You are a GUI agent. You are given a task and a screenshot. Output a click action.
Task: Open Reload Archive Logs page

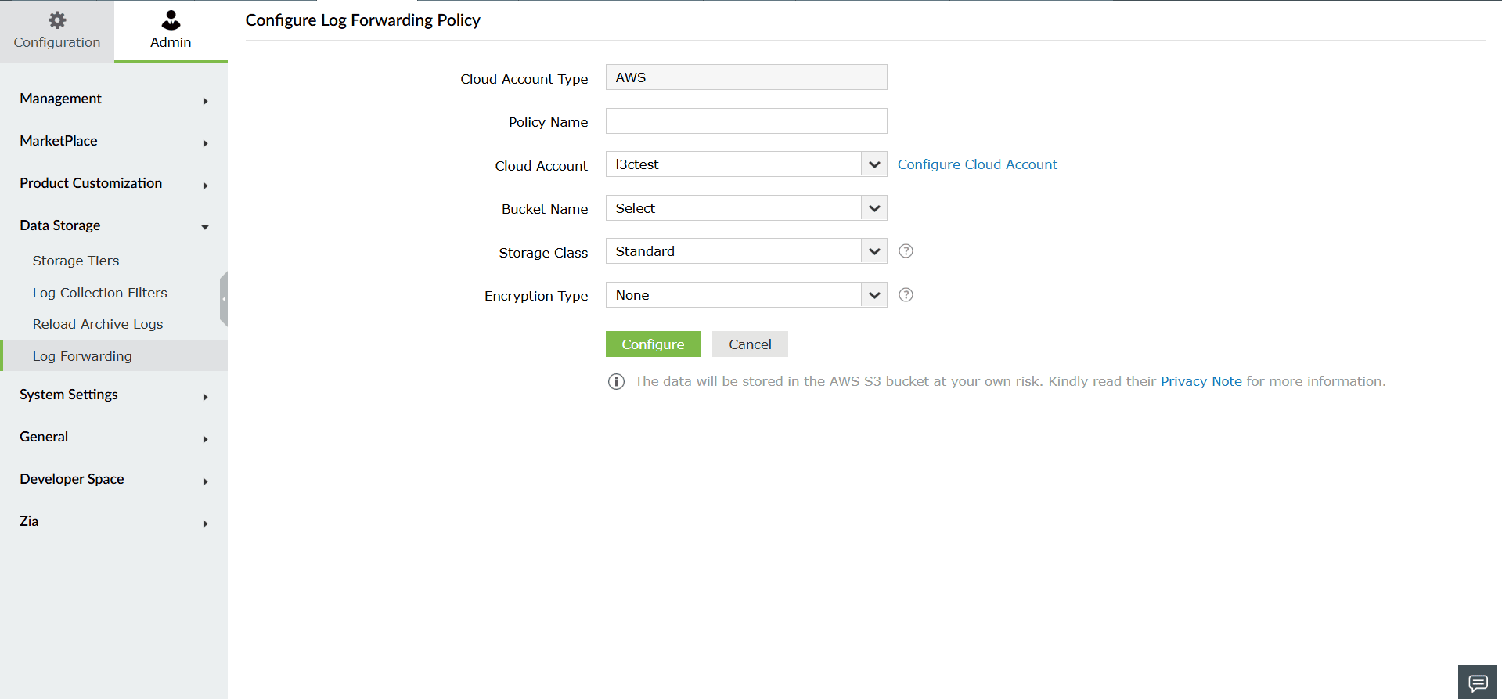(98, 324)
